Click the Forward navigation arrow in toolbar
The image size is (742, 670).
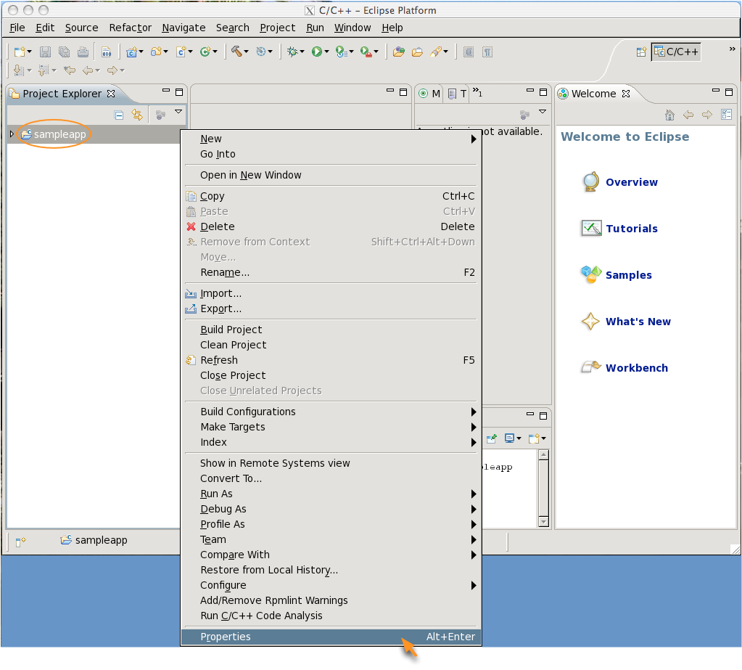point(112,70)
